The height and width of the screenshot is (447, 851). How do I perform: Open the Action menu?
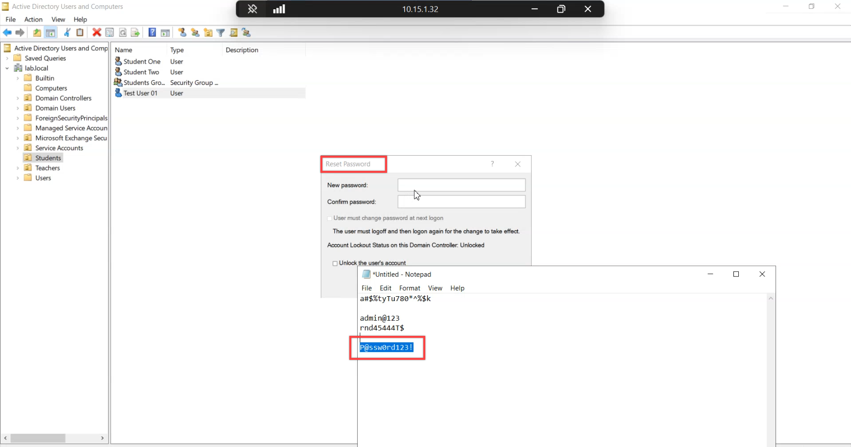33,20
